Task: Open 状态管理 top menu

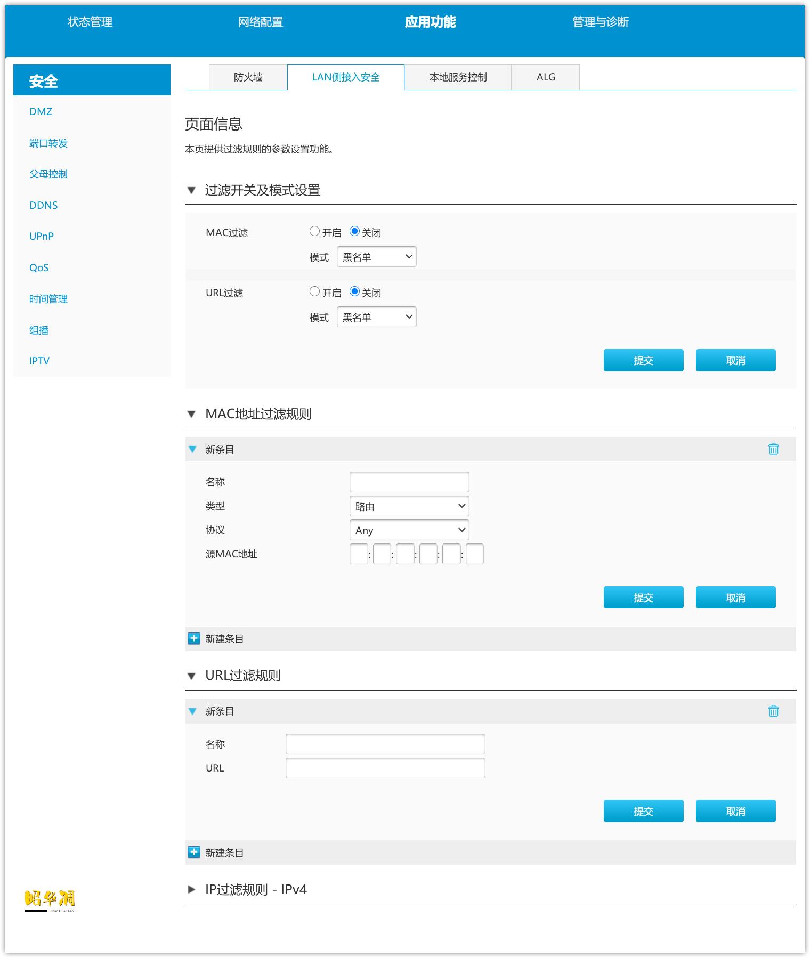Action: coord(90,22)
